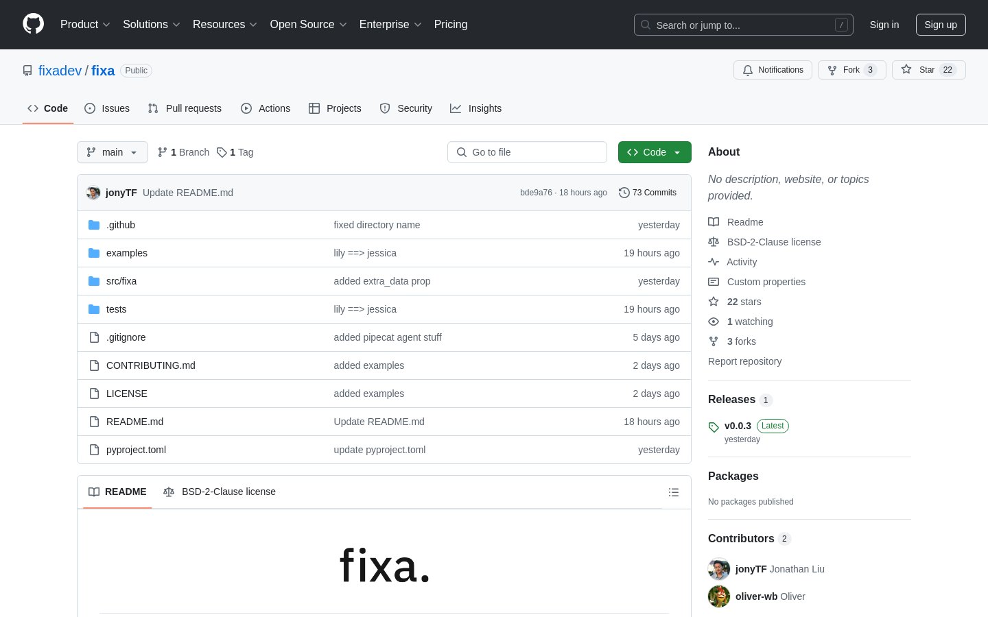The height and width of the screenshot is (617, 988).
Task: Click the bell Notifications button
Action: coord(773,70)
